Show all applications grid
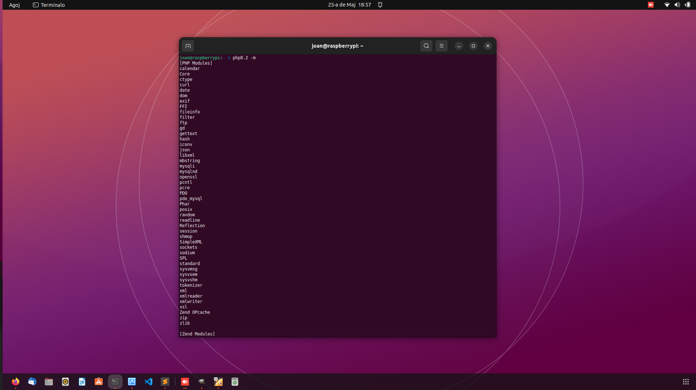Image resolution: width=696 pixels, height=390 pixels. point(686,382)
